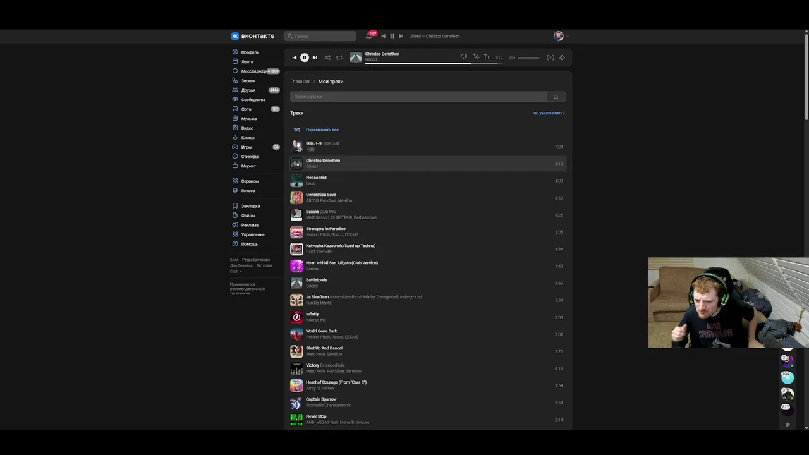
Task: Click the Клипы sidebar icon
Action: coord(235,138)
